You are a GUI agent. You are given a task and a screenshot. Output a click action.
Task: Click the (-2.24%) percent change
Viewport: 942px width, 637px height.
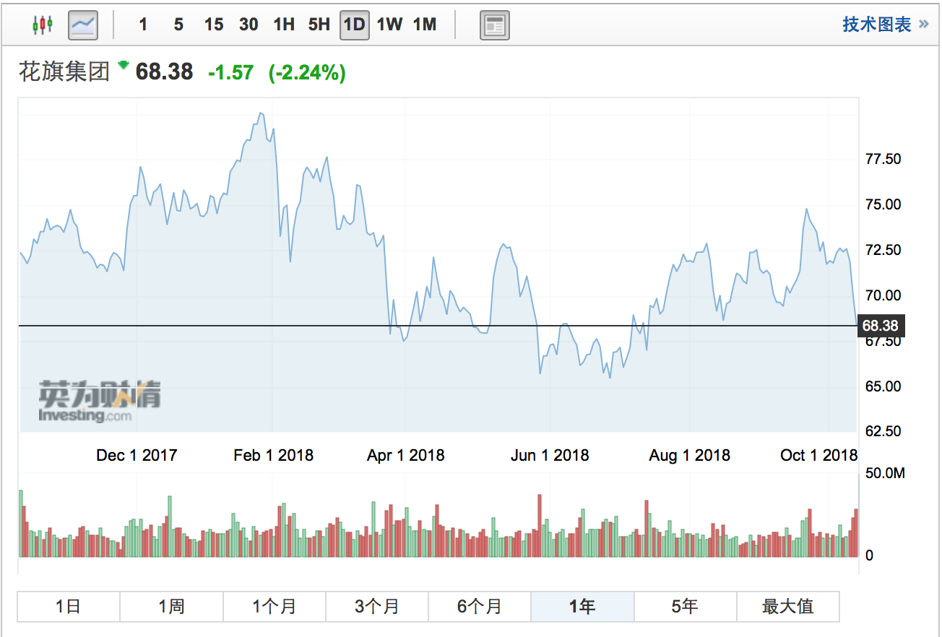click(307, 72)
